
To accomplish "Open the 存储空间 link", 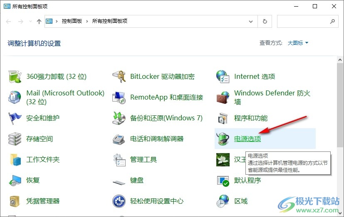I will coord(40,139).
